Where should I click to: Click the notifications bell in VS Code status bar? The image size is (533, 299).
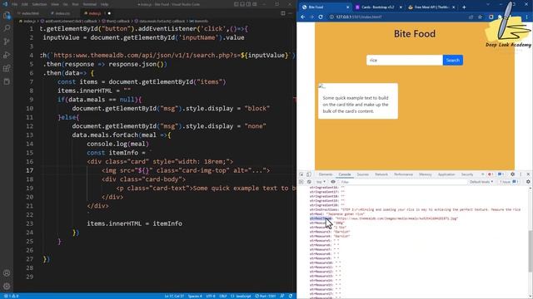pos(291,296)
